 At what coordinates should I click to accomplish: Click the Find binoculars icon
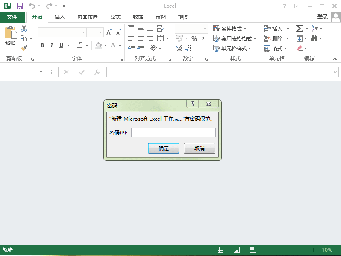coord(314,38)
